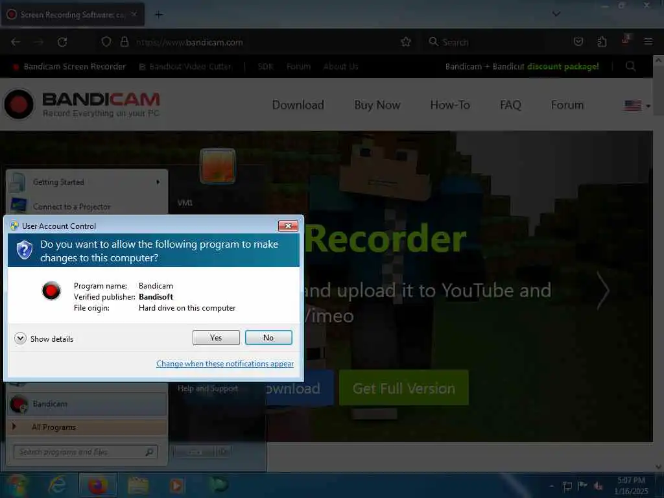Click the Bandicam logo

[82, 104]
